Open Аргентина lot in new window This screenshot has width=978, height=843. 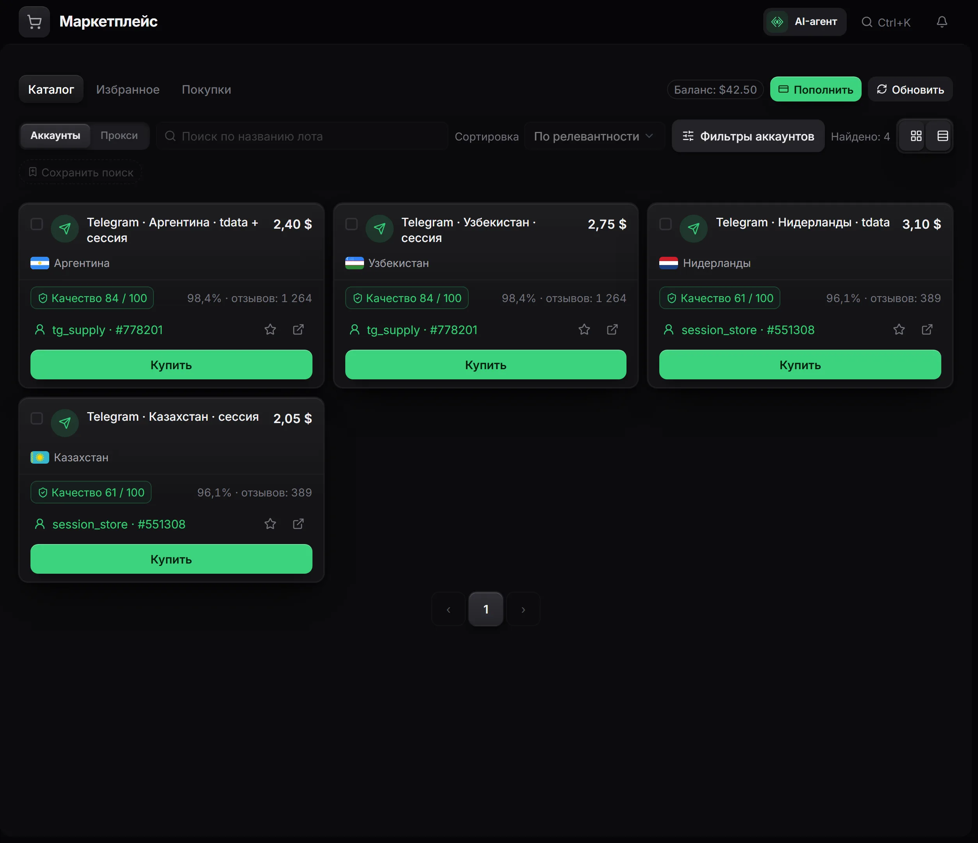(298, 329)
